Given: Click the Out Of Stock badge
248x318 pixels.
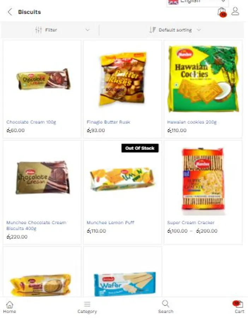Looking at the screenshot, I should tap(140, 148).
